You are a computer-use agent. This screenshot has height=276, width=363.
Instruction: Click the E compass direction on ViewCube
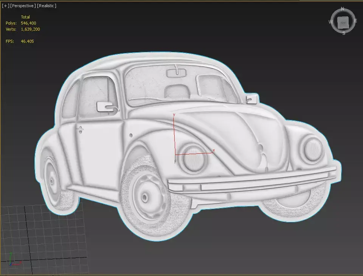[x=355, y=21]
